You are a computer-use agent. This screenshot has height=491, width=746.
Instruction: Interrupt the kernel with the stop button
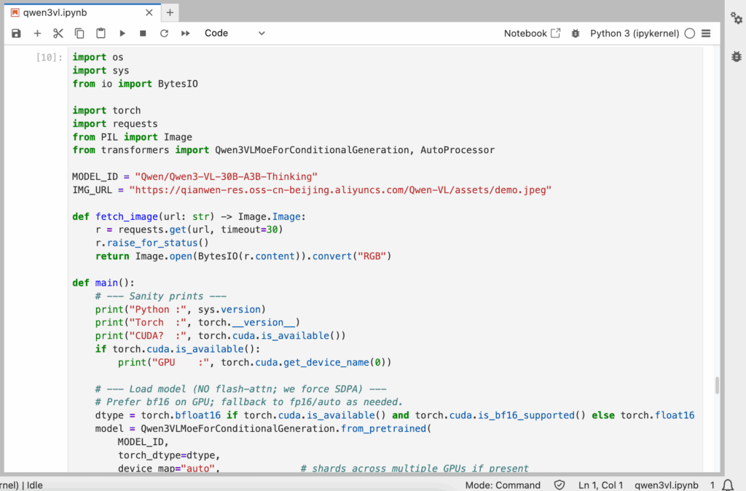coord(143,34)
